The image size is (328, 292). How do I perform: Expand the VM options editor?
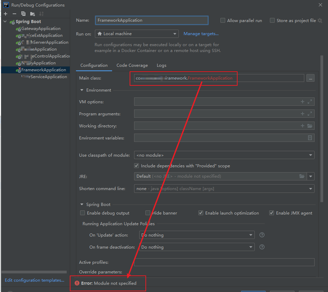click(310, 102)
